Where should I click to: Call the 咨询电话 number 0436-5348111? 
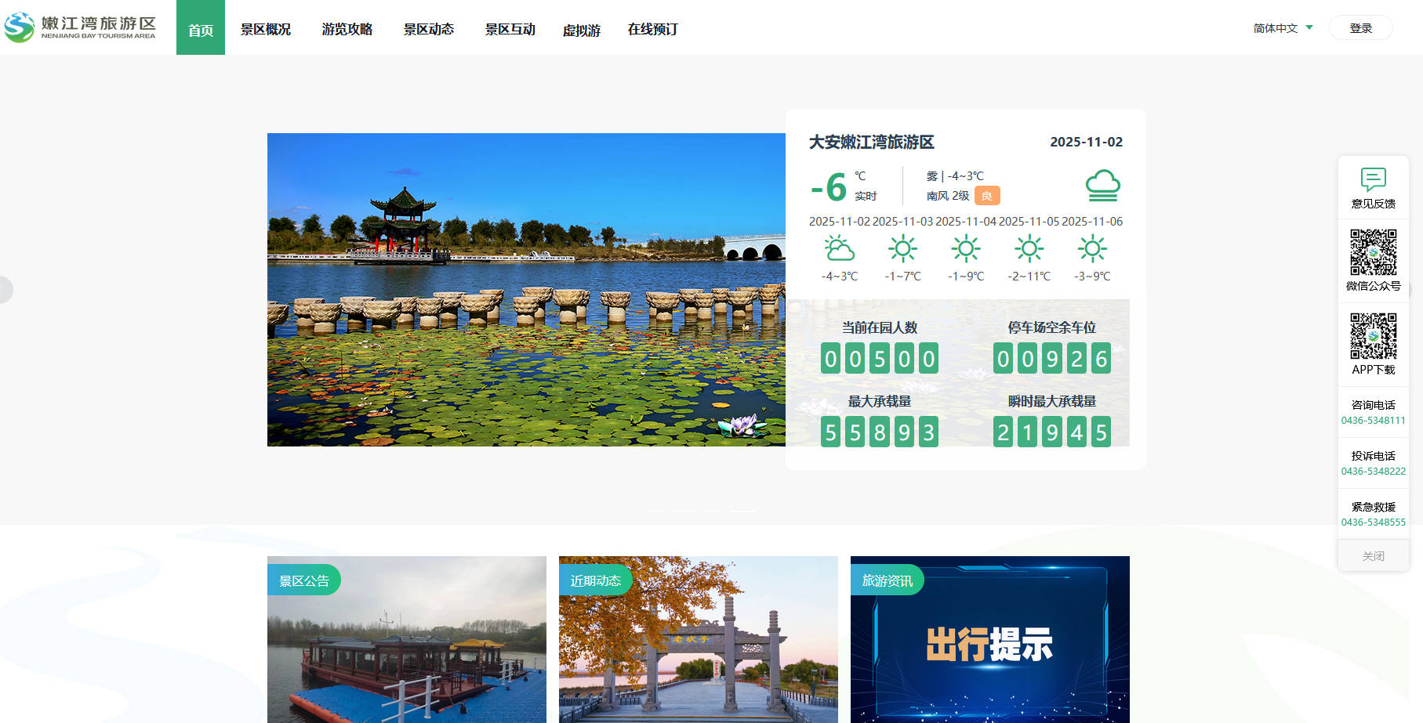click(1373, 420)
